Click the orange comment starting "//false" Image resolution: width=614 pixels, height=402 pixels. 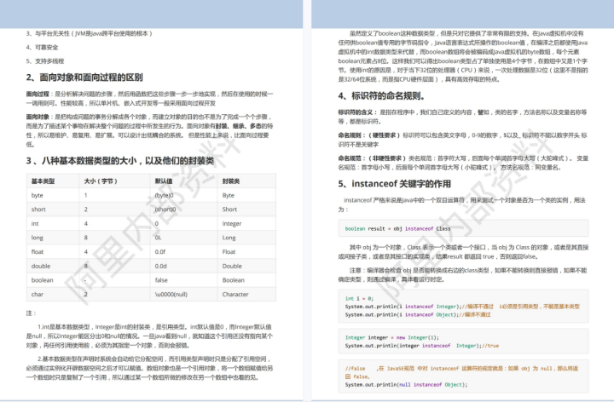coord(461,372)
